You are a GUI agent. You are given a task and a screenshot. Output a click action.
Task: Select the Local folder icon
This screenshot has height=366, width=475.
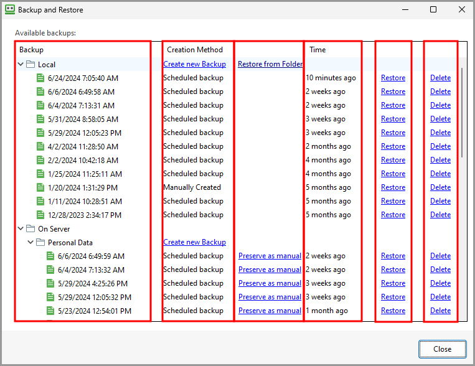(x=31, y=64)
